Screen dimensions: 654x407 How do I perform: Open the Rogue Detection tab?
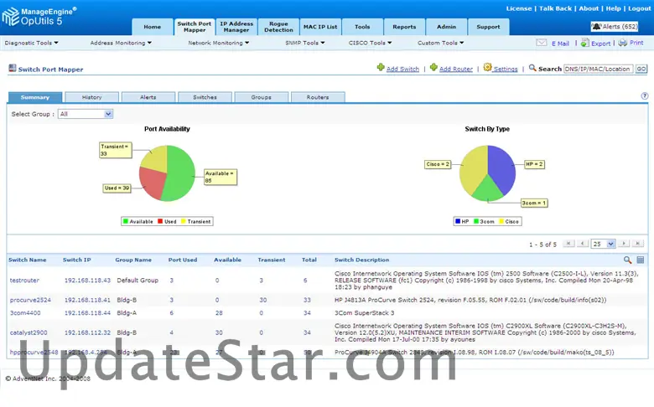[278, 27]
